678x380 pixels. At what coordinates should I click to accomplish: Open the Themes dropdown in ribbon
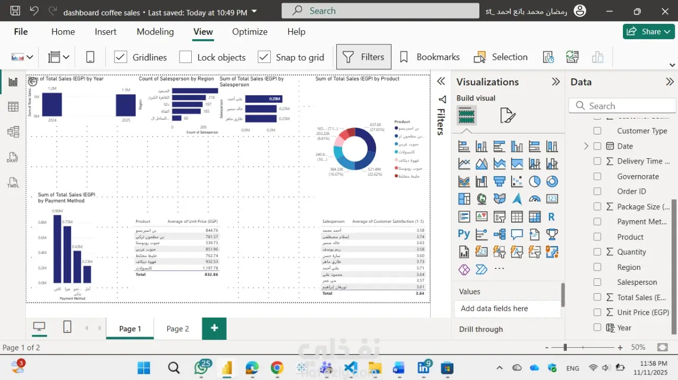[22, 57]
